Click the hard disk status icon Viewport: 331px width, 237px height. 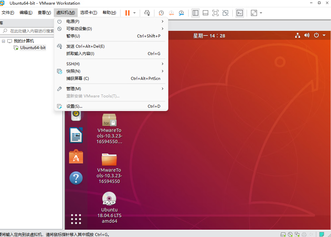pos(283,234)
